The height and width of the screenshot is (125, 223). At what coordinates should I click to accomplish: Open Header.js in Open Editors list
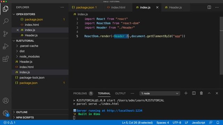click(40, 35)
